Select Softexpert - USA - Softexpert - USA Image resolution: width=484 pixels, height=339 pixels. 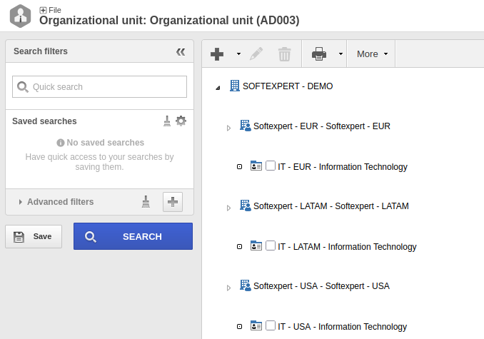tap(321, 286)
